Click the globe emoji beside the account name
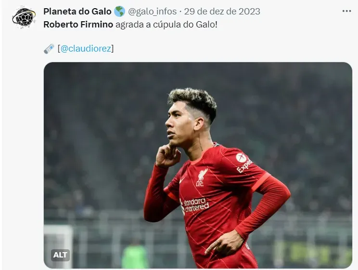This screenshot has height=270, width=358. [119, 12]
